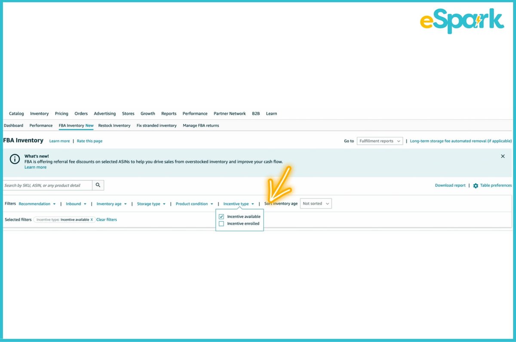The height and width of the screenshot is (342, 516).
Task: Check the Incentive enrolled checkbox
Action: coord(221,224)
